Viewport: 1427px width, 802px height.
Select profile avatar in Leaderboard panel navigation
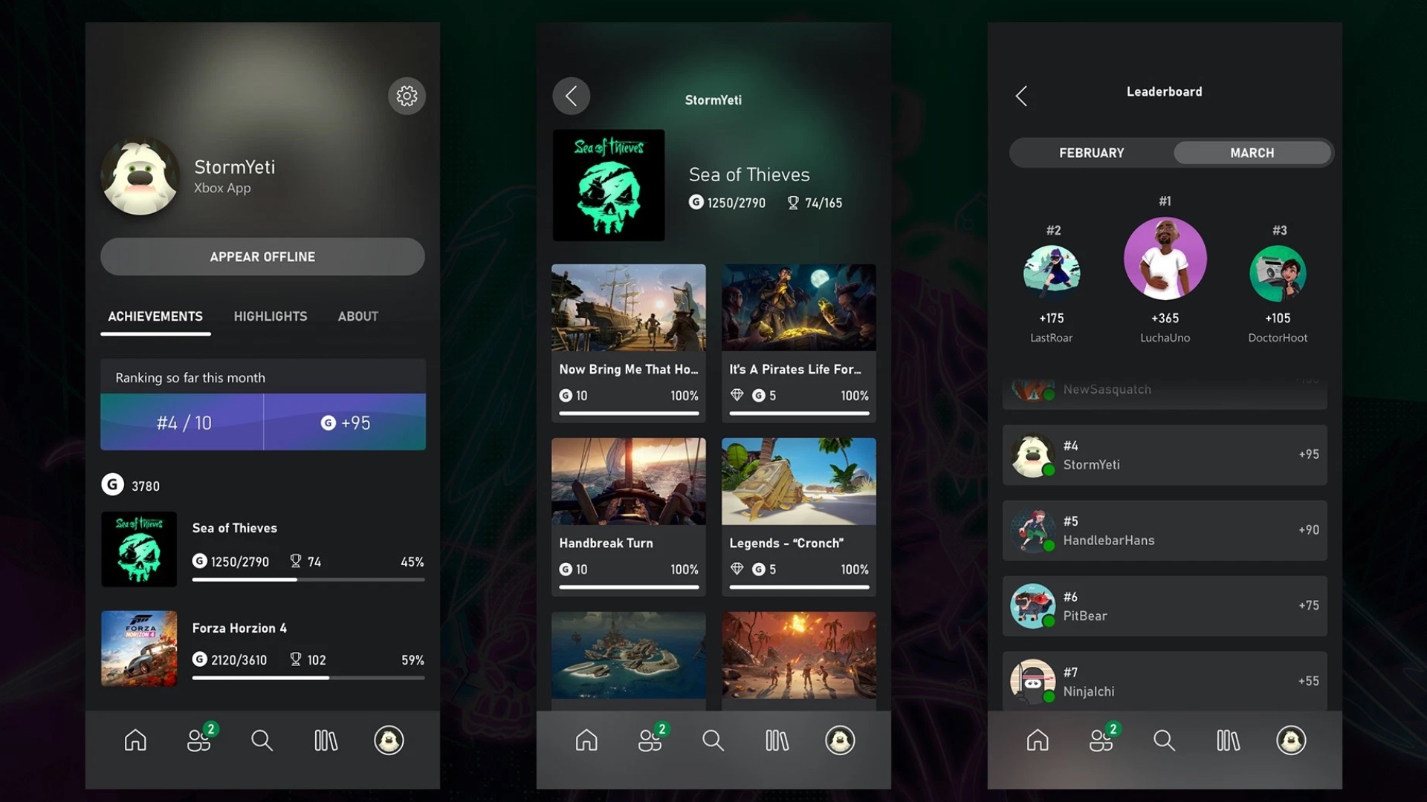(x=1291, y=740)
